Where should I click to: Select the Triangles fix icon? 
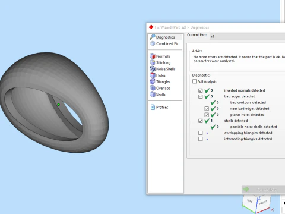click(x=153, y=81)
